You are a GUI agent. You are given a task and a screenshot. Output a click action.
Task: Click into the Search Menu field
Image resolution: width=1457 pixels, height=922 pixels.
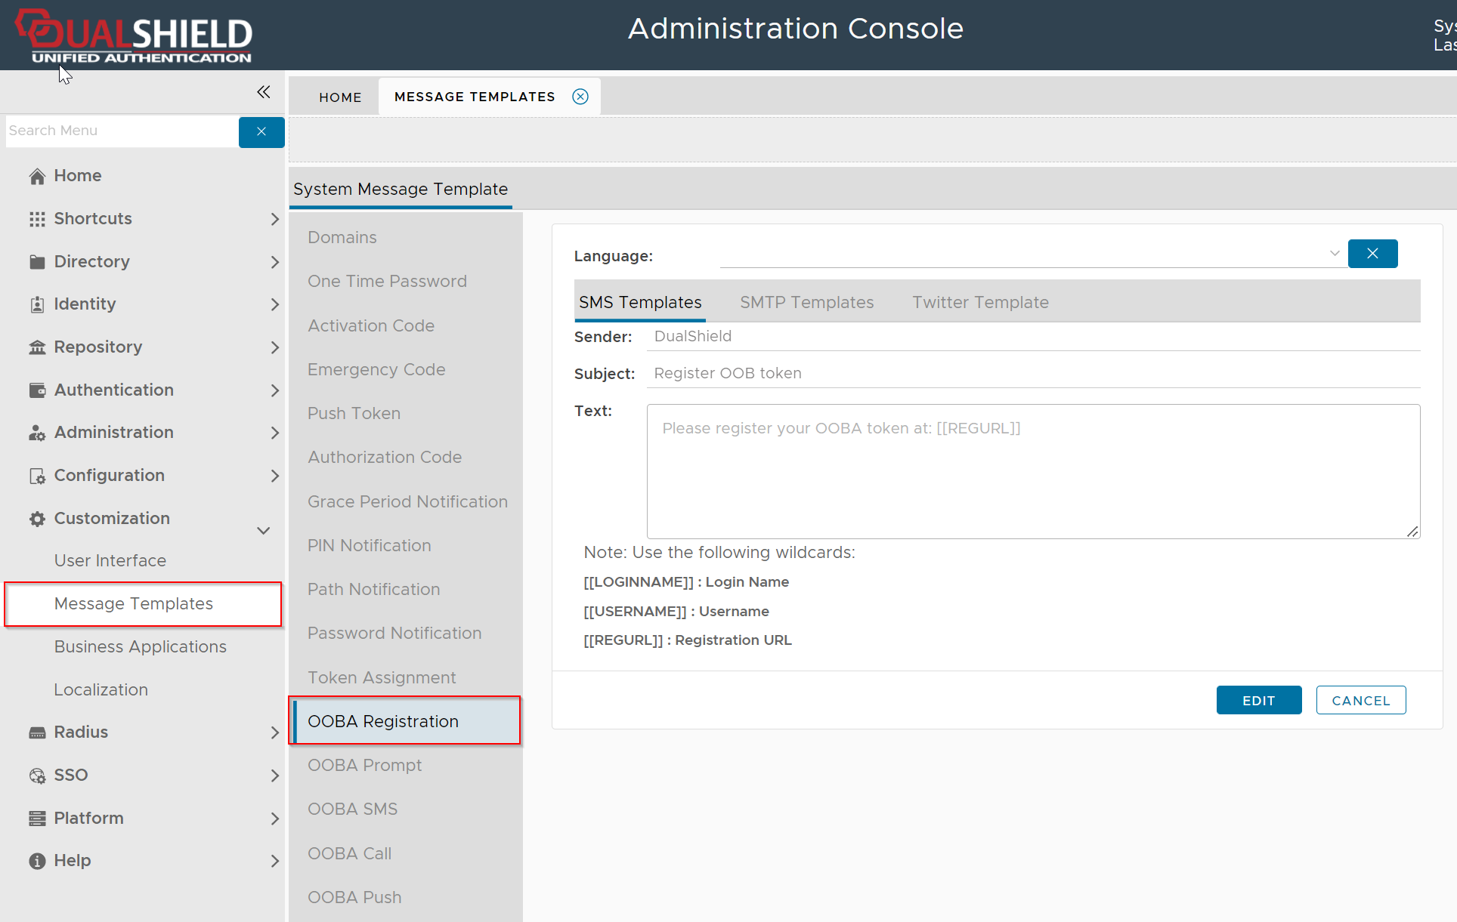(x=121, y=131)
